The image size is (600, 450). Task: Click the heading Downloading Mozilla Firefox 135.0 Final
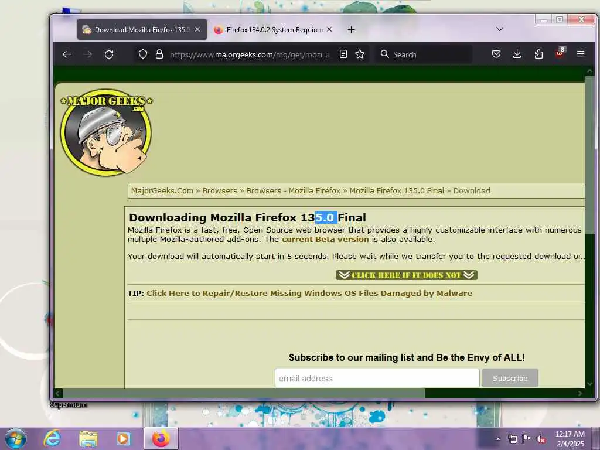tap(247, 217)
